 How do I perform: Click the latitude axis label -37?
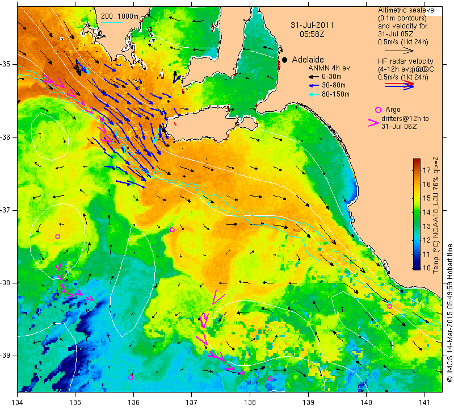pos(6,210)
